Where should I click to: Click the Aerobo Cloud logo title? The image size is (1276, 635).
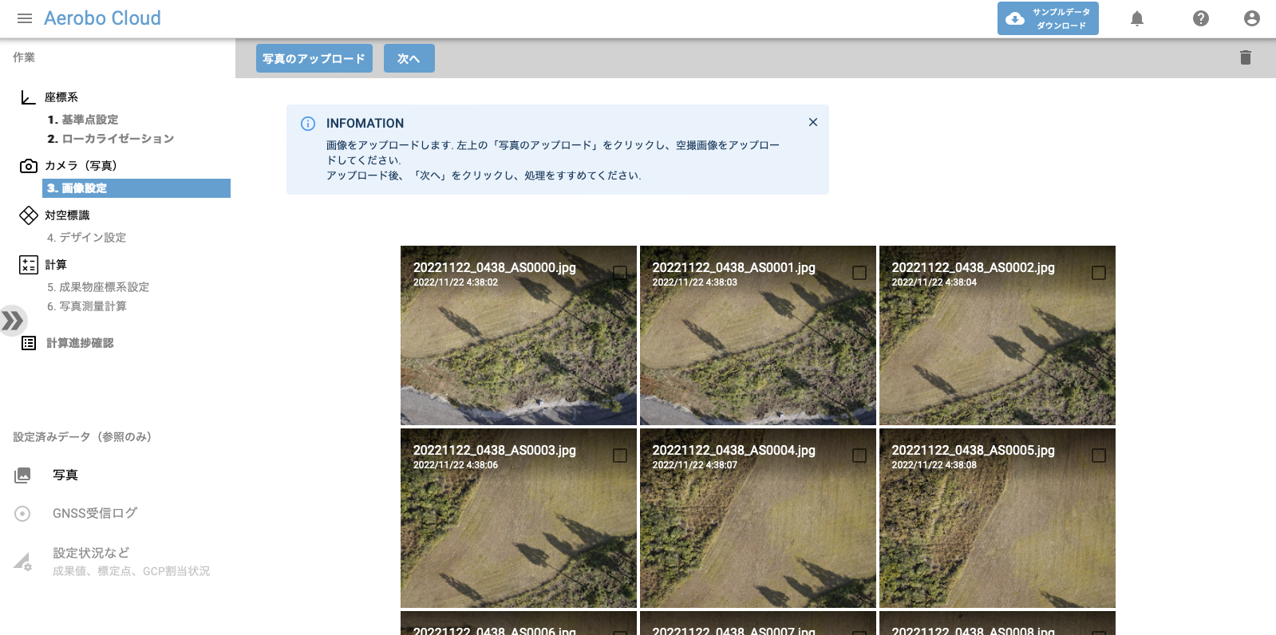pos(102,18)
